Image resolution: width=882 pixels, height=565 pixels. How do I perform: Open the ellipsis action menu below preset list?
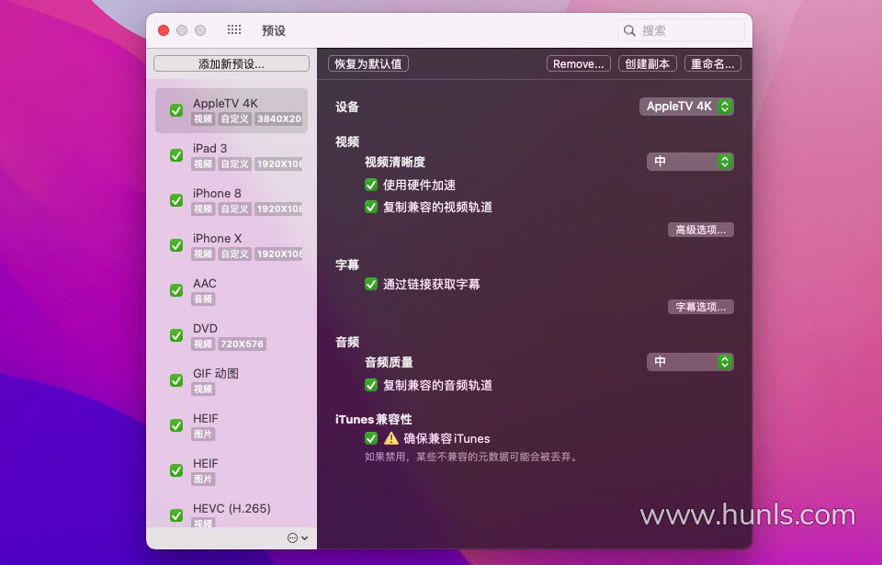298,538
